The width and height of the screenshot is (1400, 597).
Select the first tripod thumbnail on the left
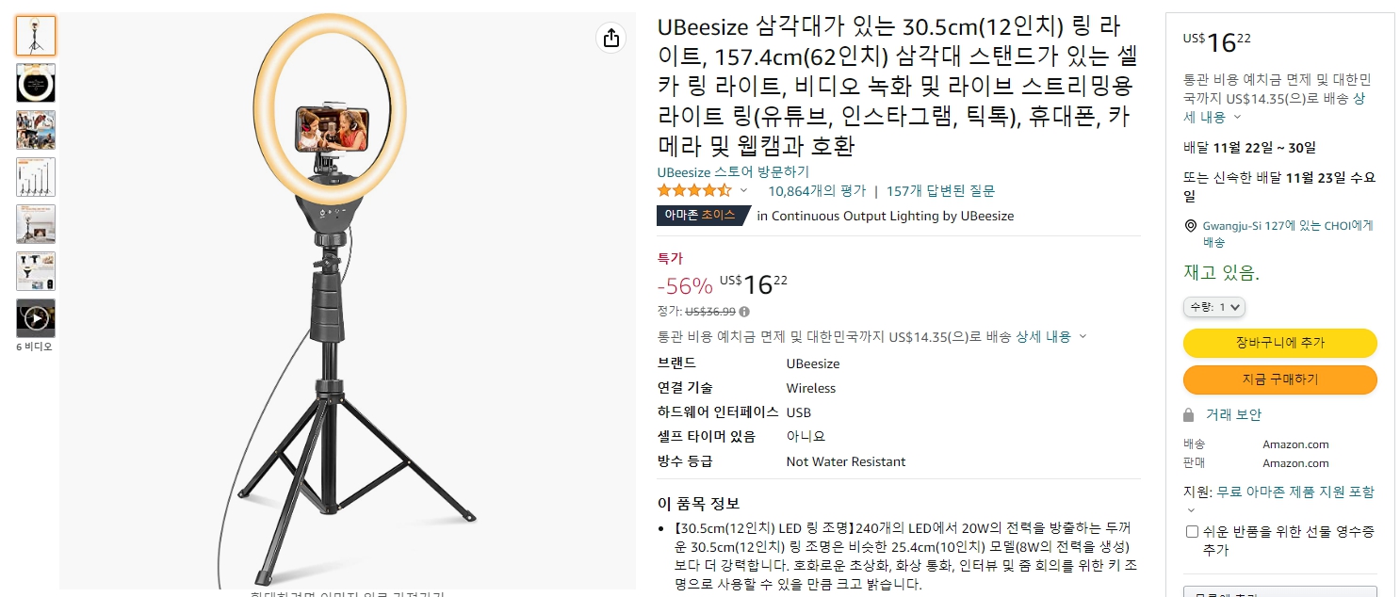click(35, 36)
